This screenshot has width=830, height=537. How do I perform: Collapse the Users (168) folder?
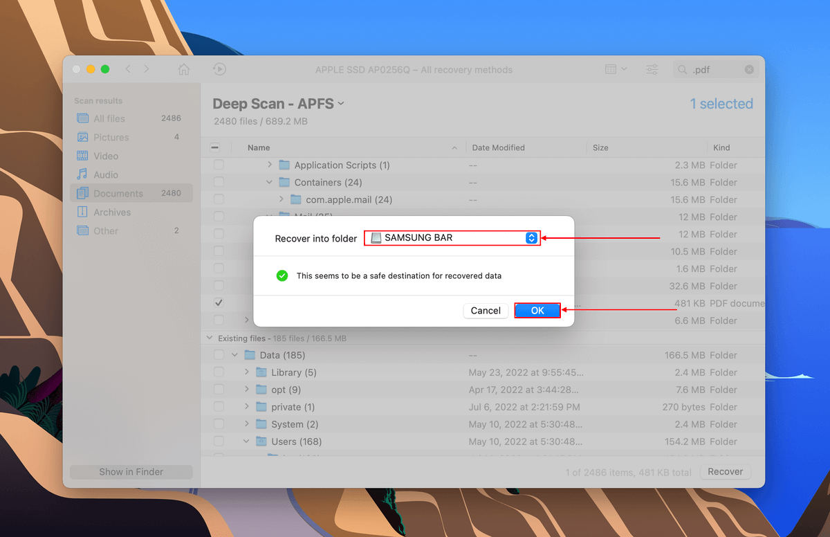(247, 442)
